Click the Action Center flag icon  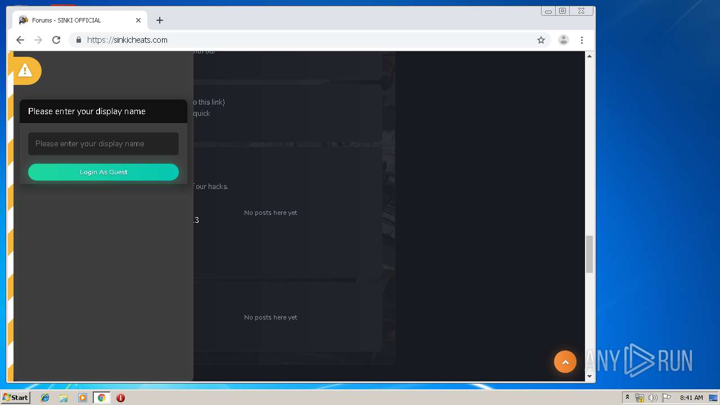pos(667,398)
